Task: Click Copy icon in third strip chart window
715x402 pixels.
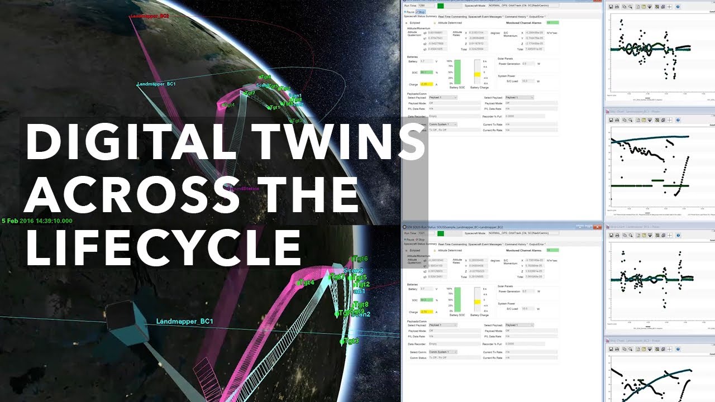Action: (625, 235)
